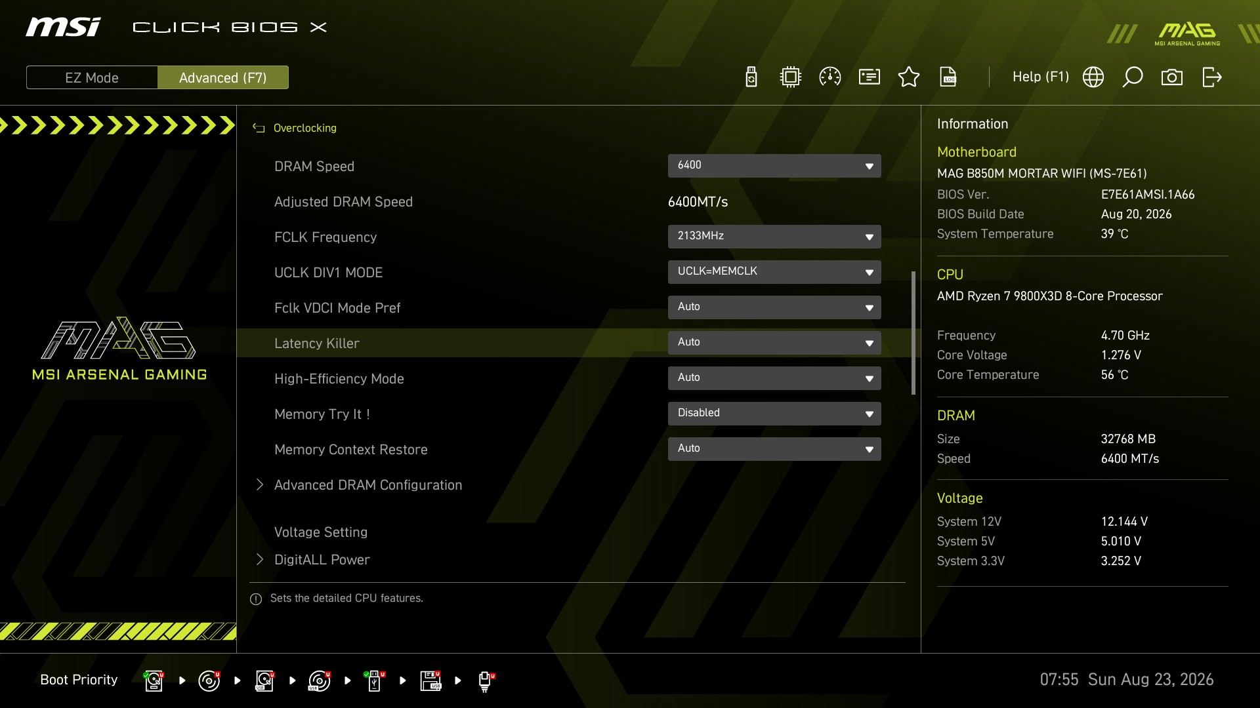
Task: Go back using the Overcloking back arrow icon
Action: pos(259,128)
